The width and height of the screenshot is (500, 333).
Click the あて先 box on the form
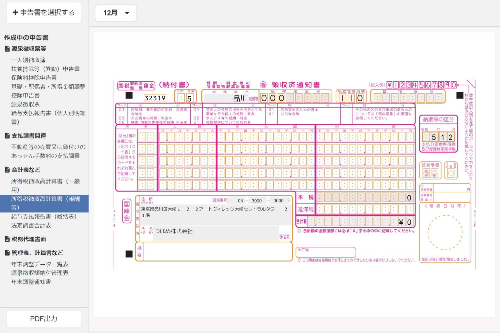[326, 252]
